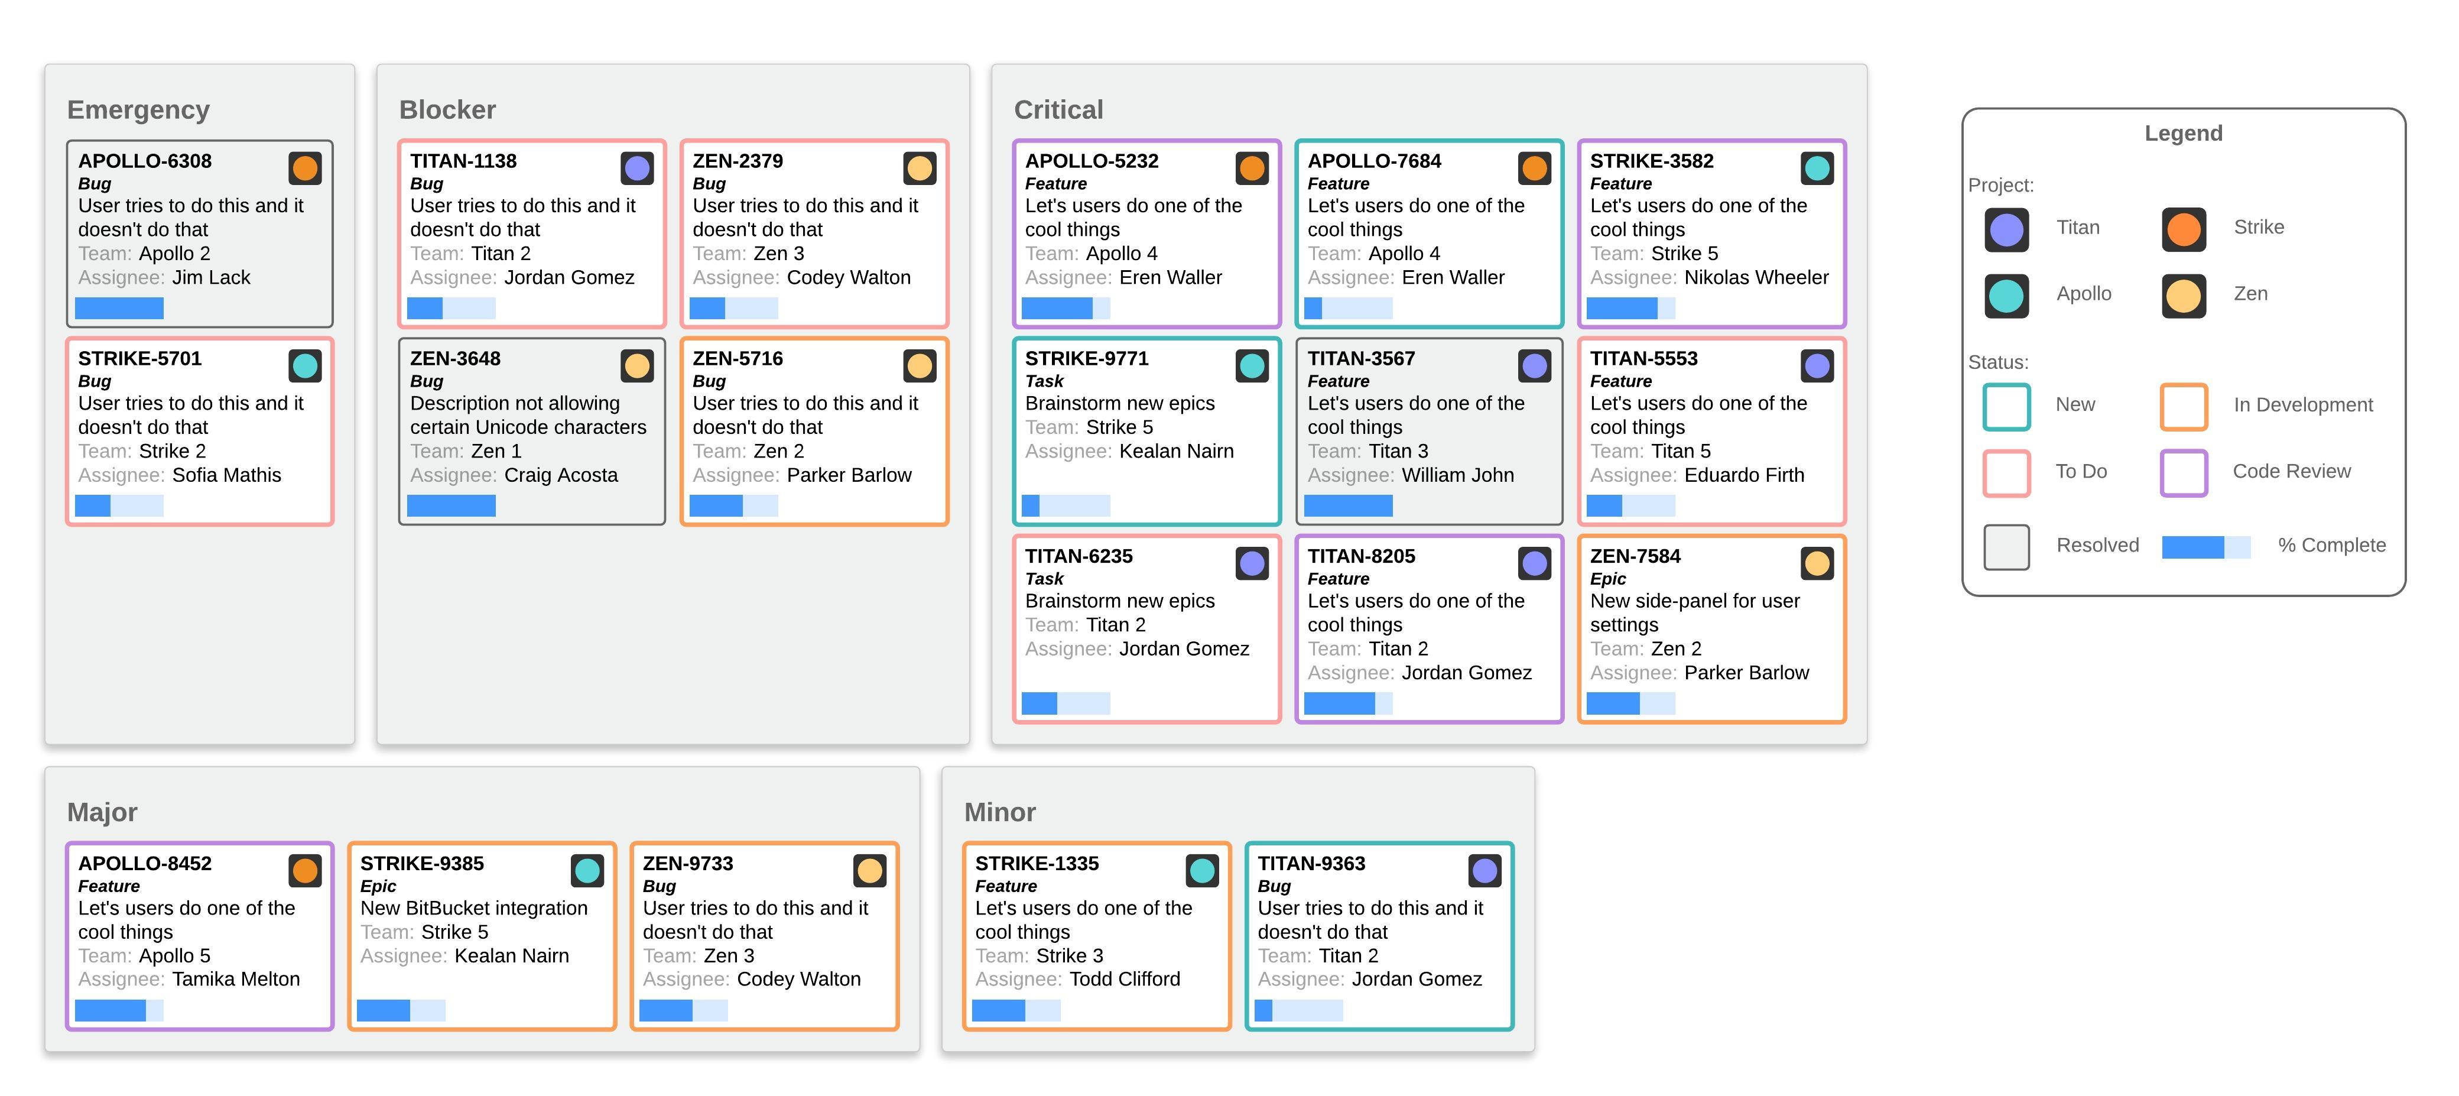Click the In Development status swatch in the legend
Viewport: 2459px width, 1096px height.
pos(2184,407)
